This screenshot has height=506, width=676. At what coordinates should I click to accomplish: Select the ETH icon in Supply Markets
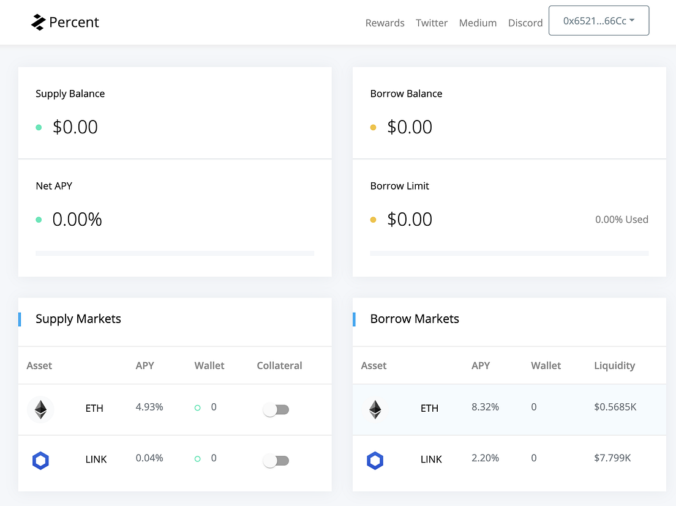(40, 409)
